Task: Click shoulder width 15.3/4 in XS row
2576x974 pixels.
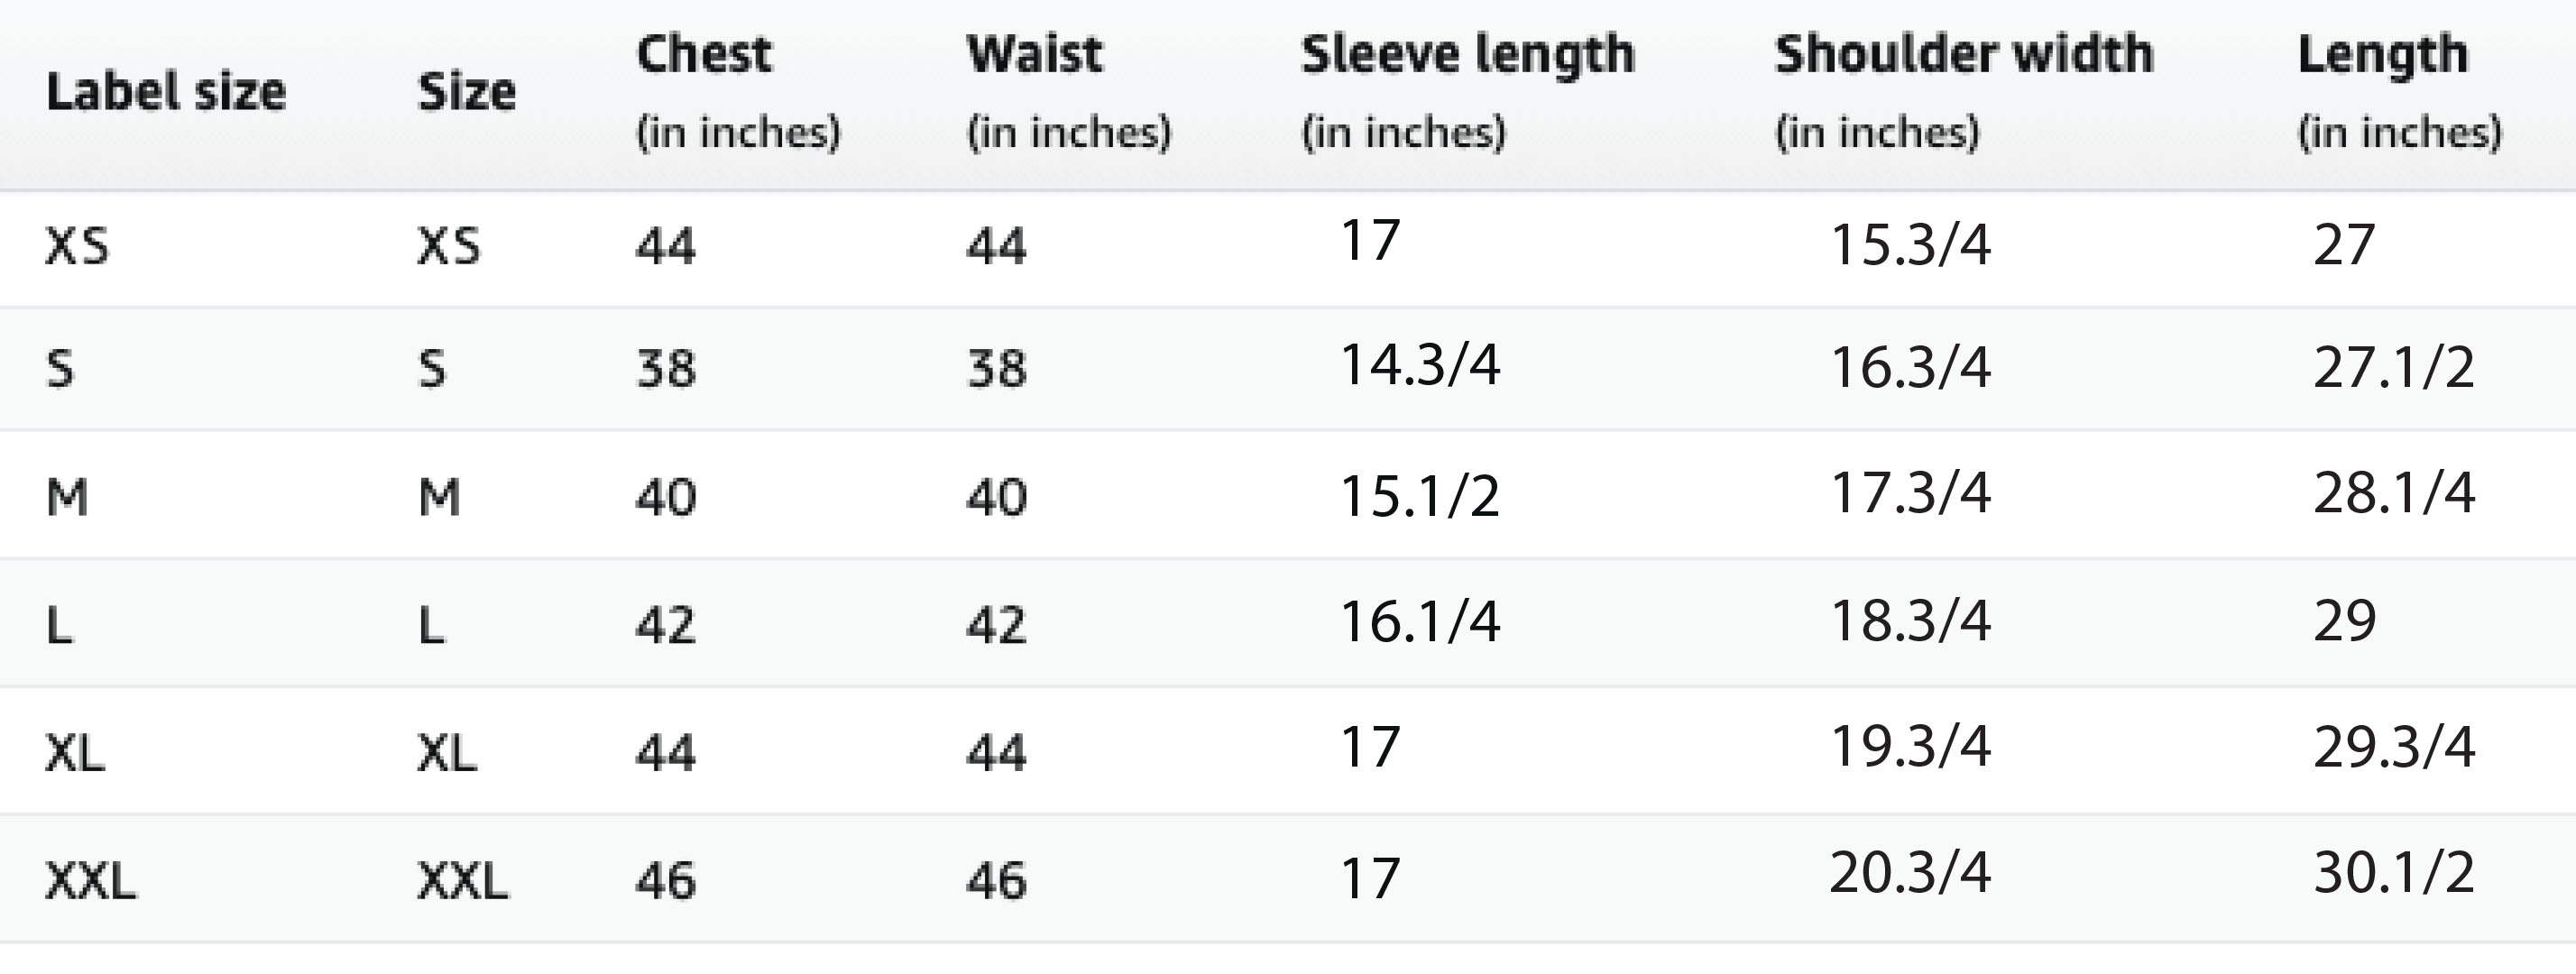Action: point(1911,245)
